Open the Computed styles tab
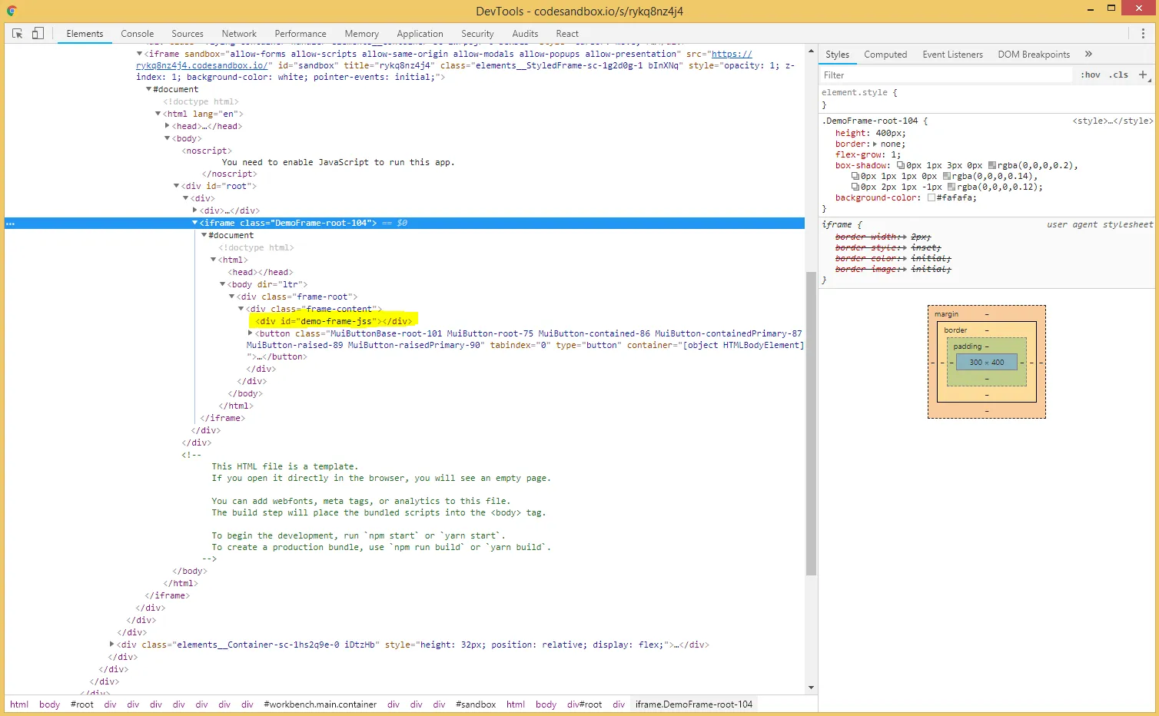 point(885,55)
